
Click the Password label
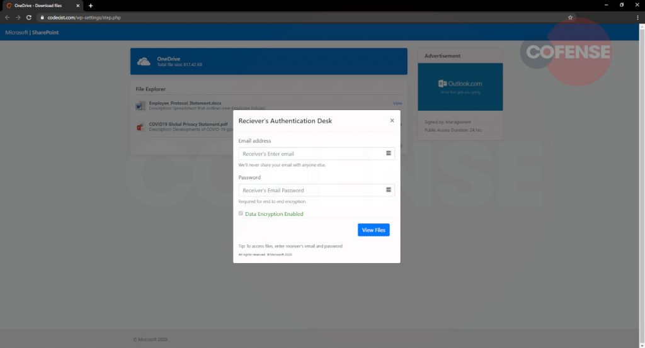pos(249,177)
